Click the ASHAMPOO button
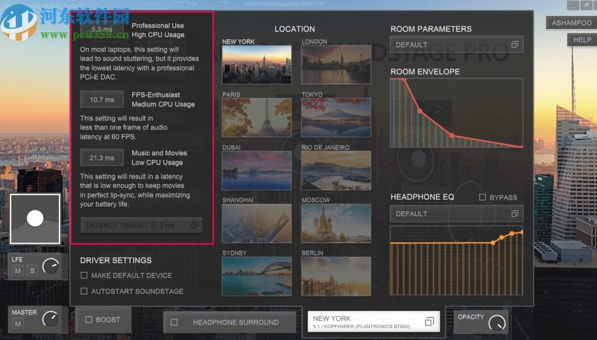 [x=571, y=22]
